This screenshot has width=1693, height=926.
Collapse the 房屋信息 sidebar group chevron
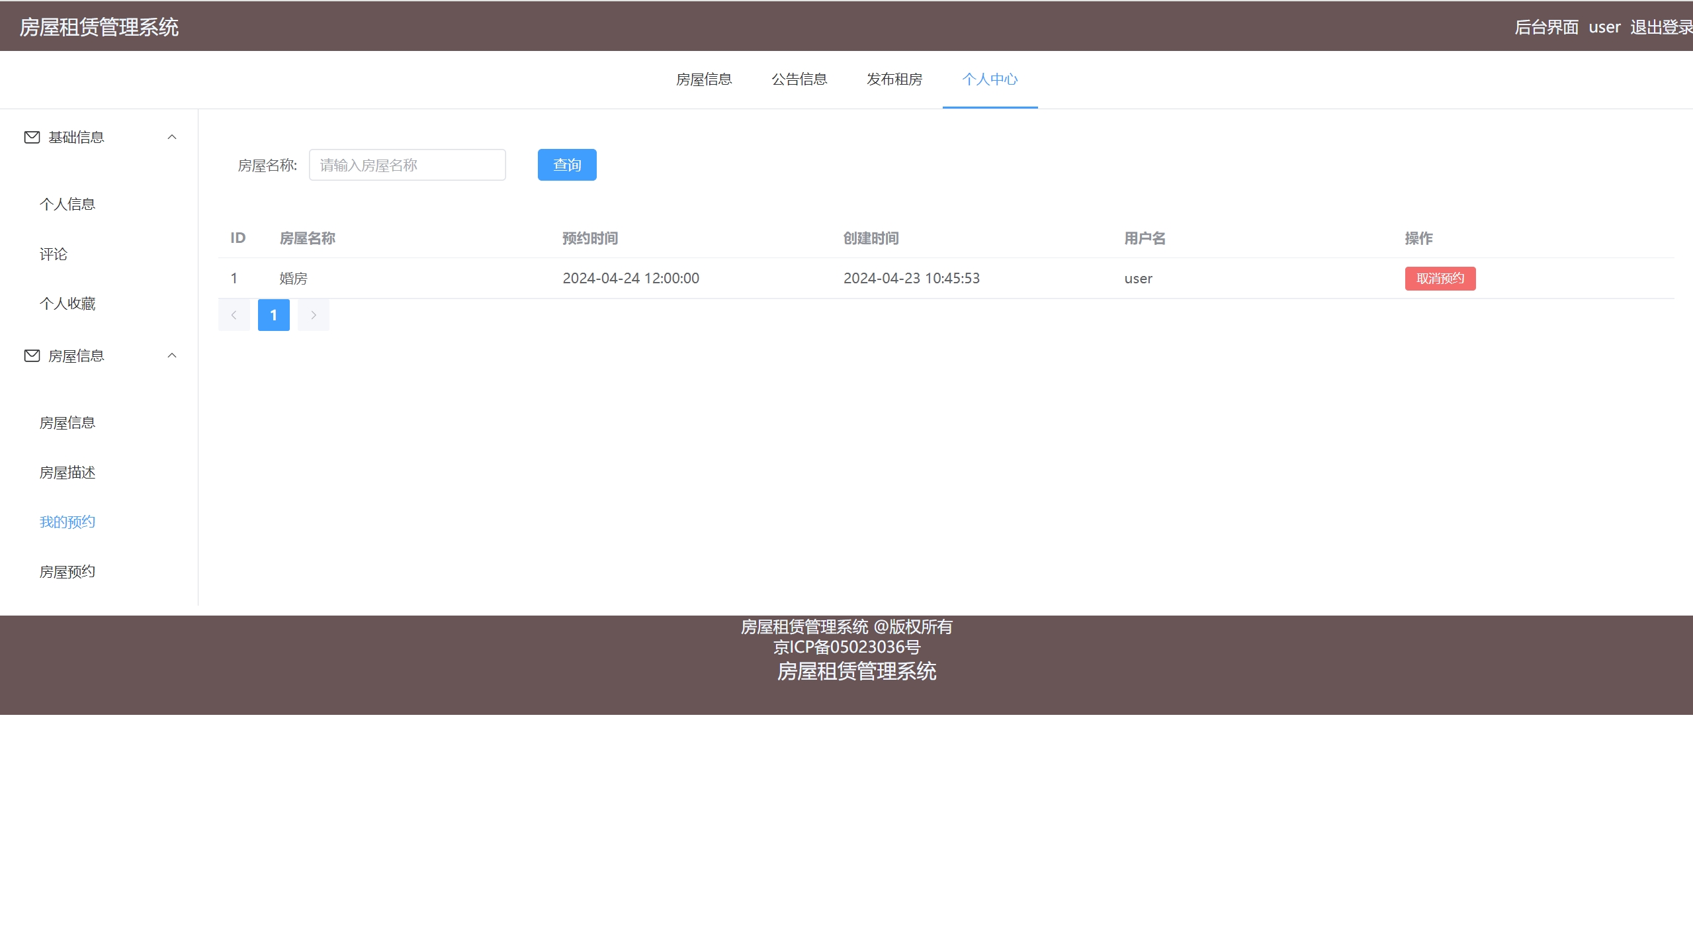[x=172, y=356]
